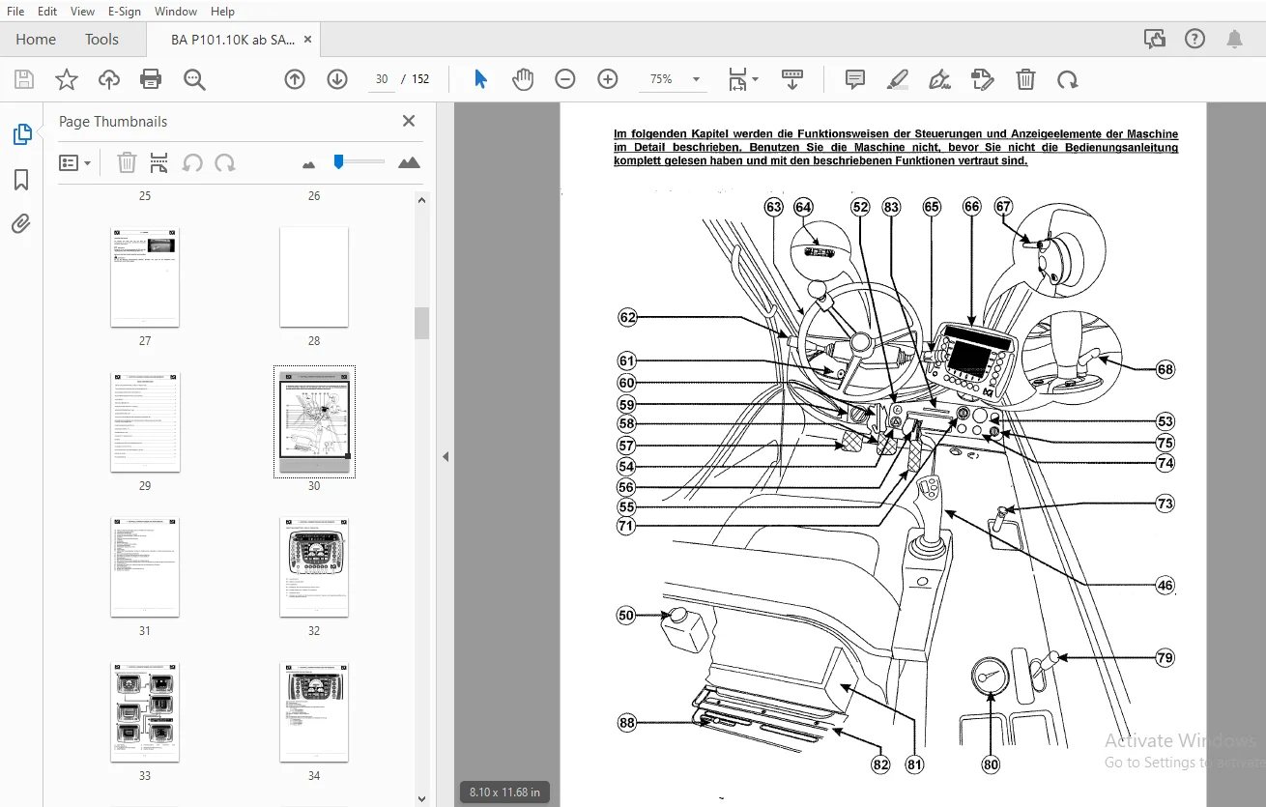Open the Window menu
This screenshot has width=1266, height=807.
click(176, 12)
